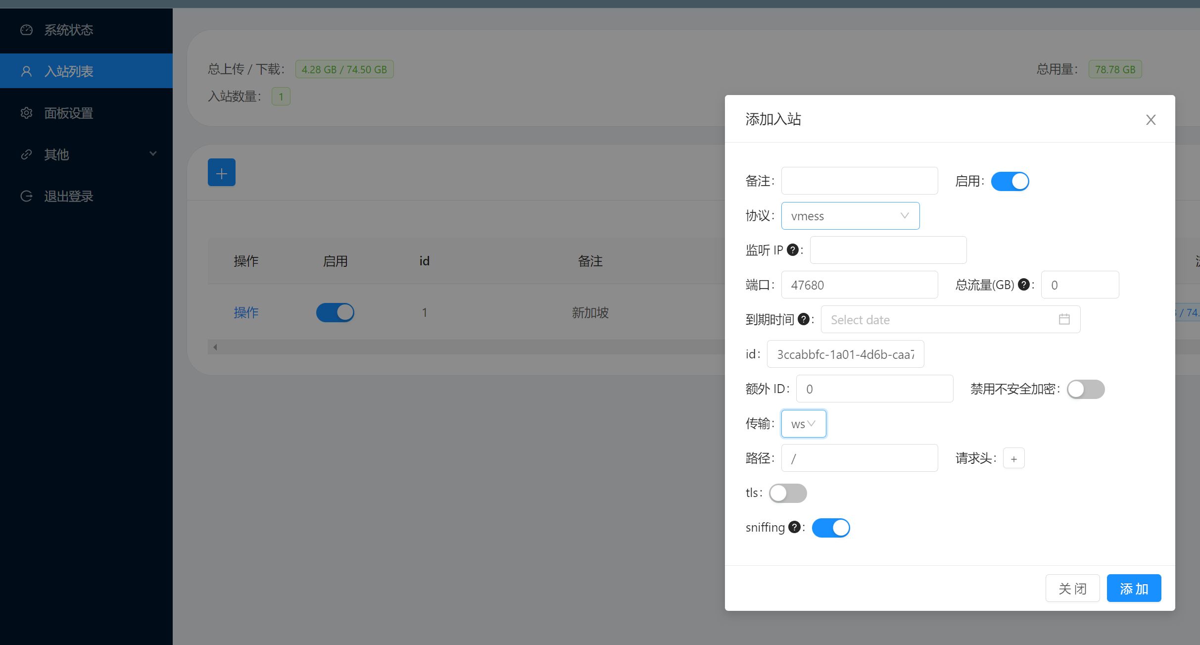The width and height of the screenshot is (1200, 645).
Task: Click the 总流量(GB) input field
Action: tap(1080, 285)
